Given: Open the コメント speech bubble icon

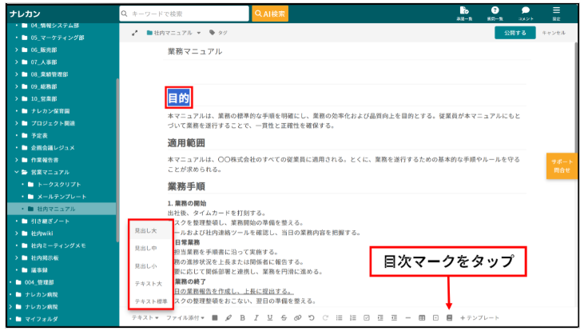Looking at the screenshot, I should pyautogui.click(x=526, y=13).
